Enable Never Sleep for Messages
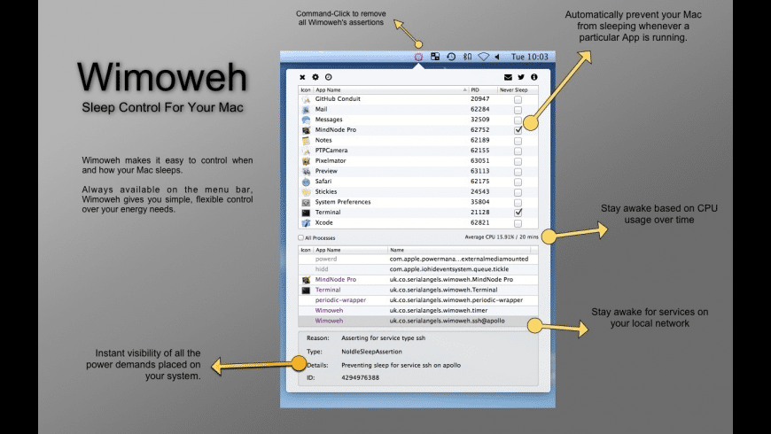 [518, 120]
